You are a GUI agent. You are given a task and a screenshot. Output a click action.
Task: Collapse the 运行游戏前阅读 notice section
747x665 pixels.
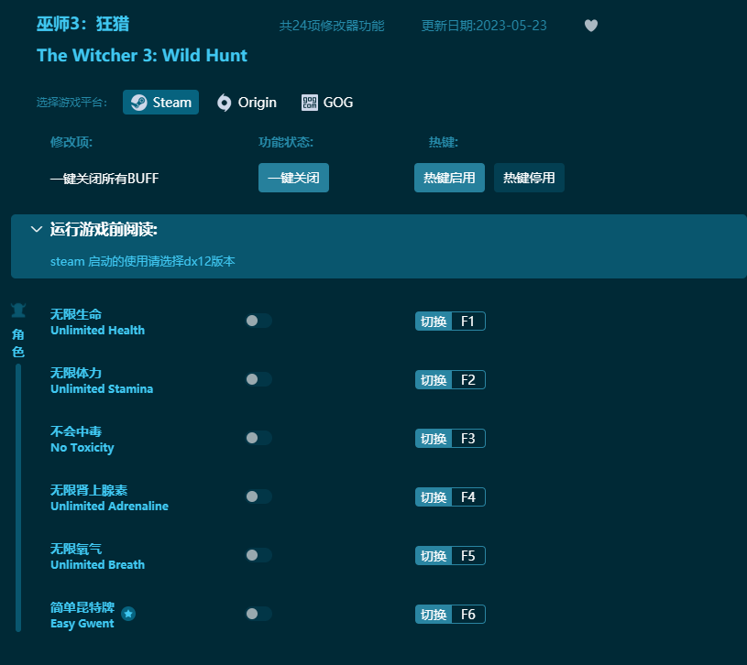click(37, 229)
